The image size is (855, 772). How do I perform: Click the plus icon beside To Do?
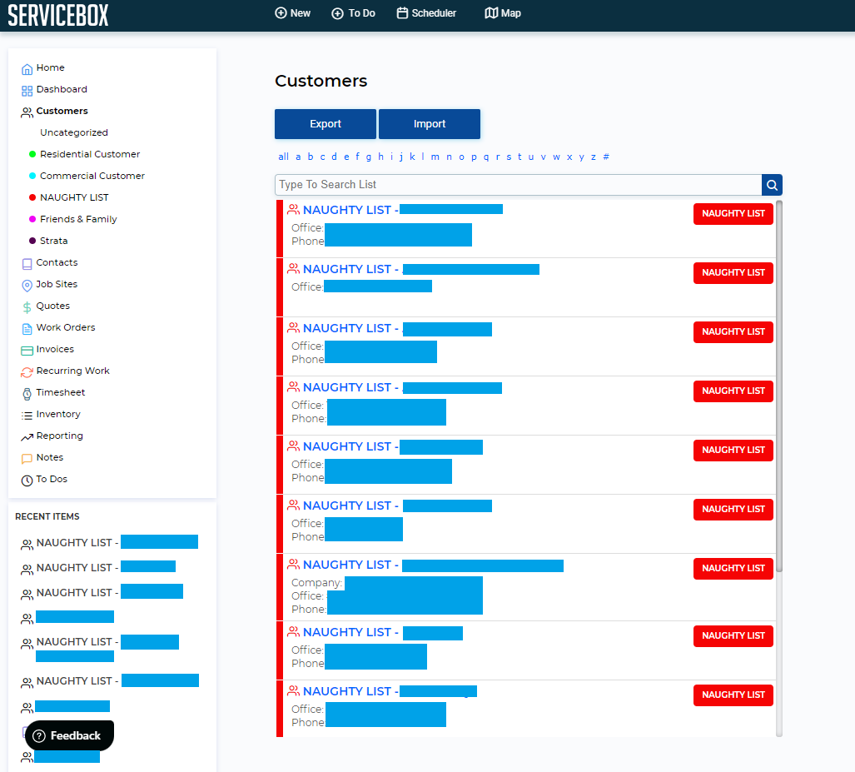[337, 13]
